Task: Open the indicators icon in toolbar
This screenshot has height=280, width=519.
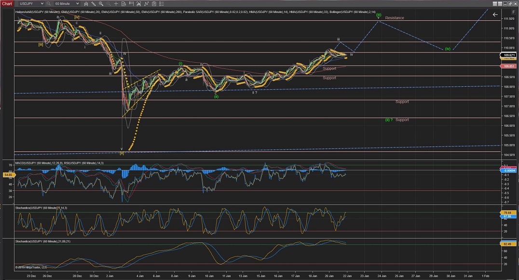Action: click(139, 4)
